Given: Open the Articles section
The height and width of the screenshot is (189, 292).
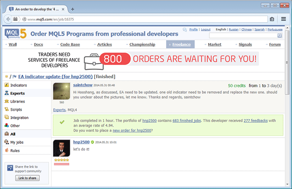Looking at the screenshot, I should tap(105, 44).
